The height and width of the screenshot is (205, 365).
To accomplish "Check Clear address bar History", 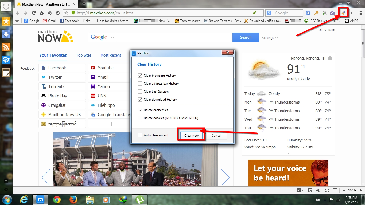I will click(140, 84).
